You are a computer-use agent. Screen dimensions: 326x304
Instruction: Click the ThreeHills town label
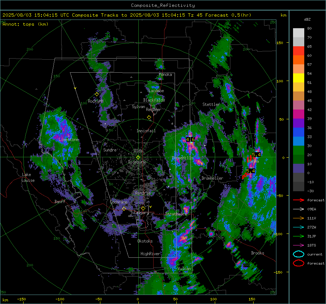[x=182, y=158]
